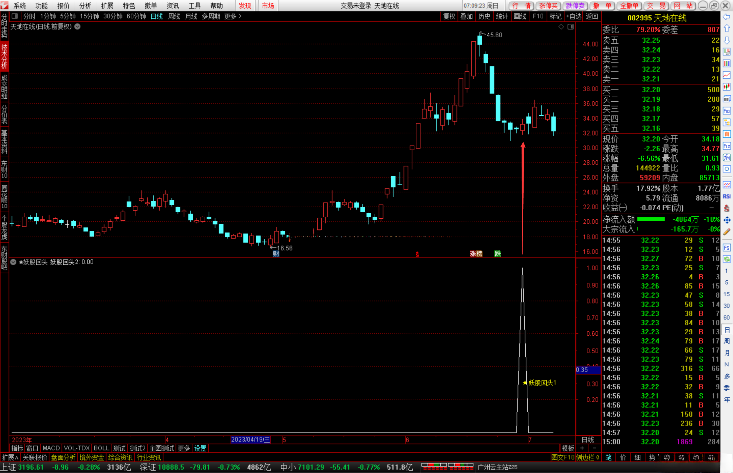733x473 pixels.
Task: Click the F12 sidebar icon
Action: coord(727,146)
